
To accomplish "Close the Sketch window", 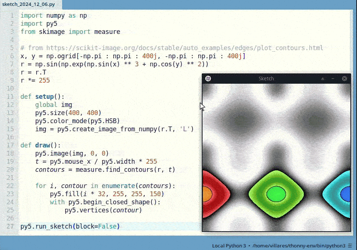I will tap(344, 79).
